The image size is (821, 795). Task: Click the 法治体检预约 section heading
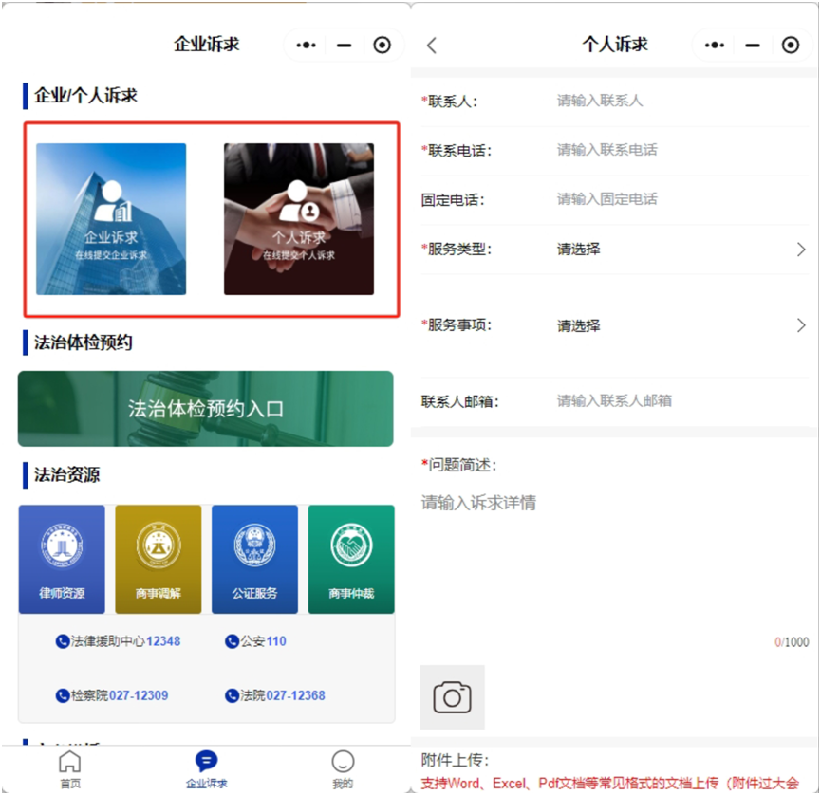point(84,342)
